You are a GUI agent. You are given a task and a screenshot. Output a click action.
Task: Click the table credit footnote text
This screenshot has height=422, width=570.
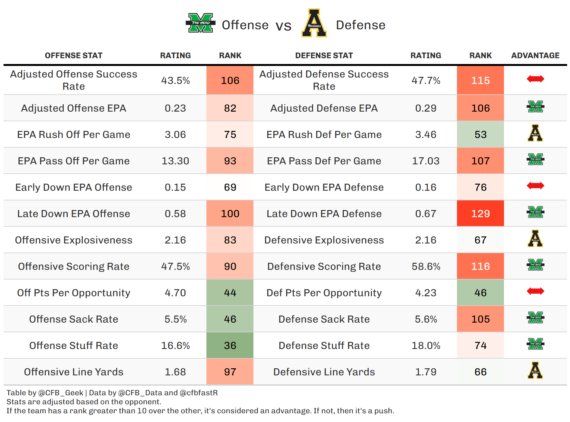tap(112, 393)
